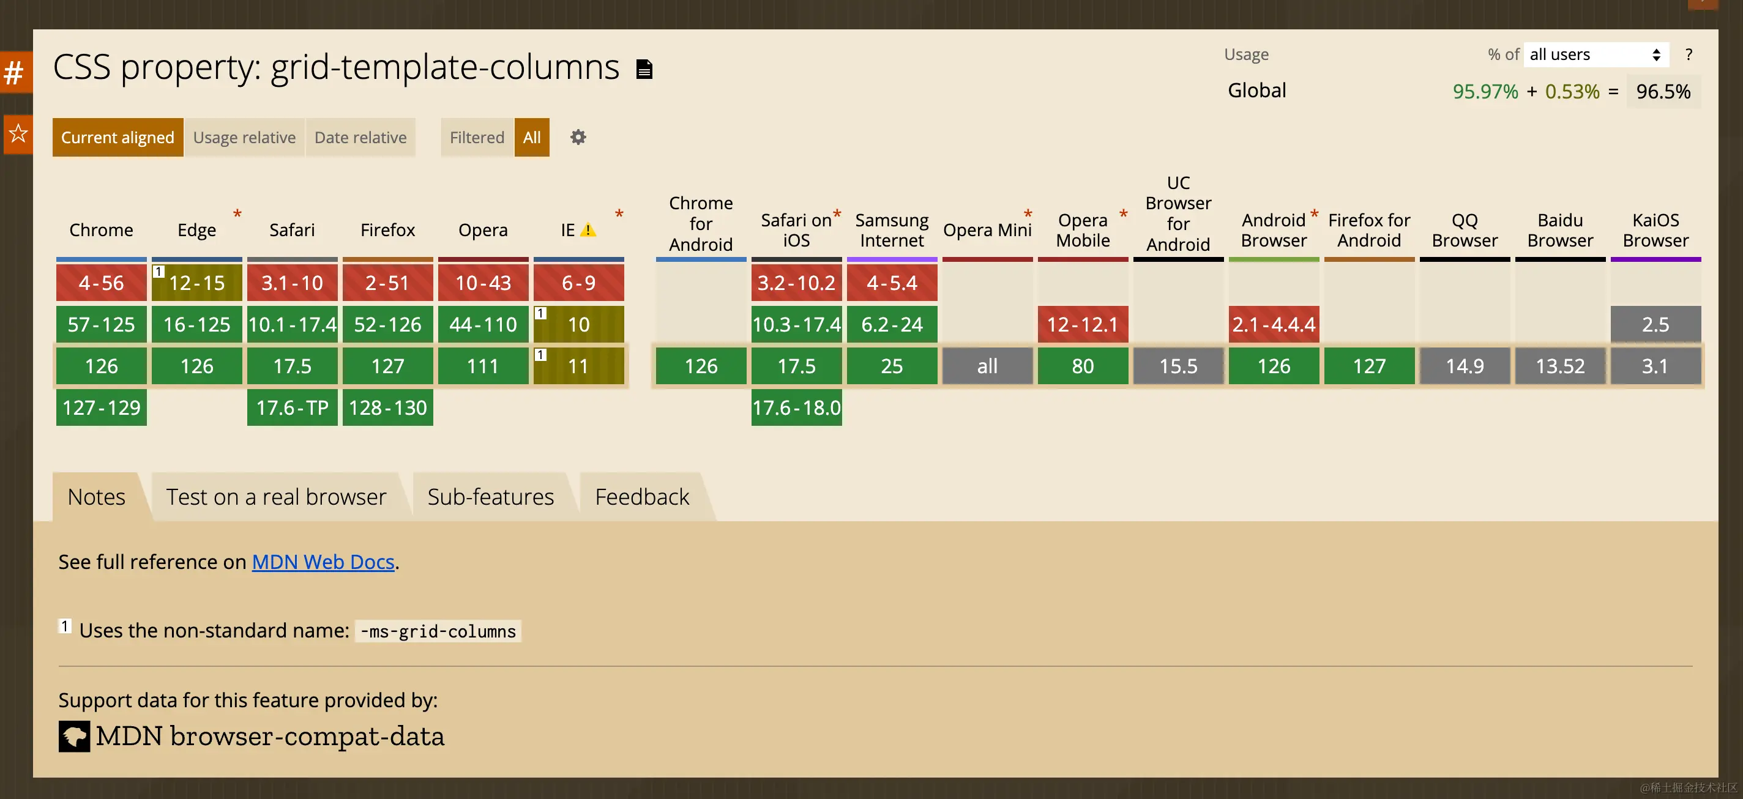
Task: Click the red IE 6-9 unsupported cell
Action: click(x=578, y=283)
